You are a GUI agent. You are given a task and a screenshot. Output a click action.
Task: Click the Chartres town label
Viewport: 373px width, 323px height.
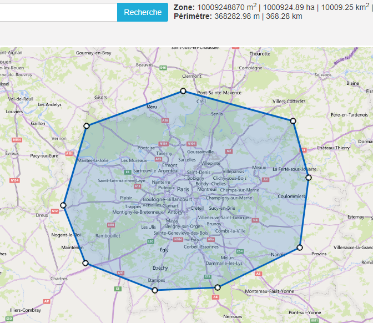click(x=59, y=279)
